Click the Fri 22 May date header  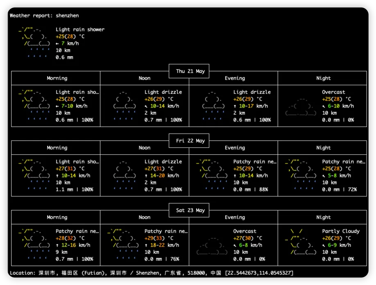point(190,141)
